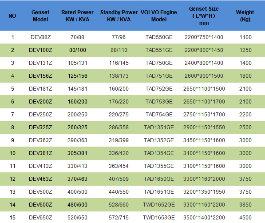Click the DEV100Z genset model cell

coord(40,50)
